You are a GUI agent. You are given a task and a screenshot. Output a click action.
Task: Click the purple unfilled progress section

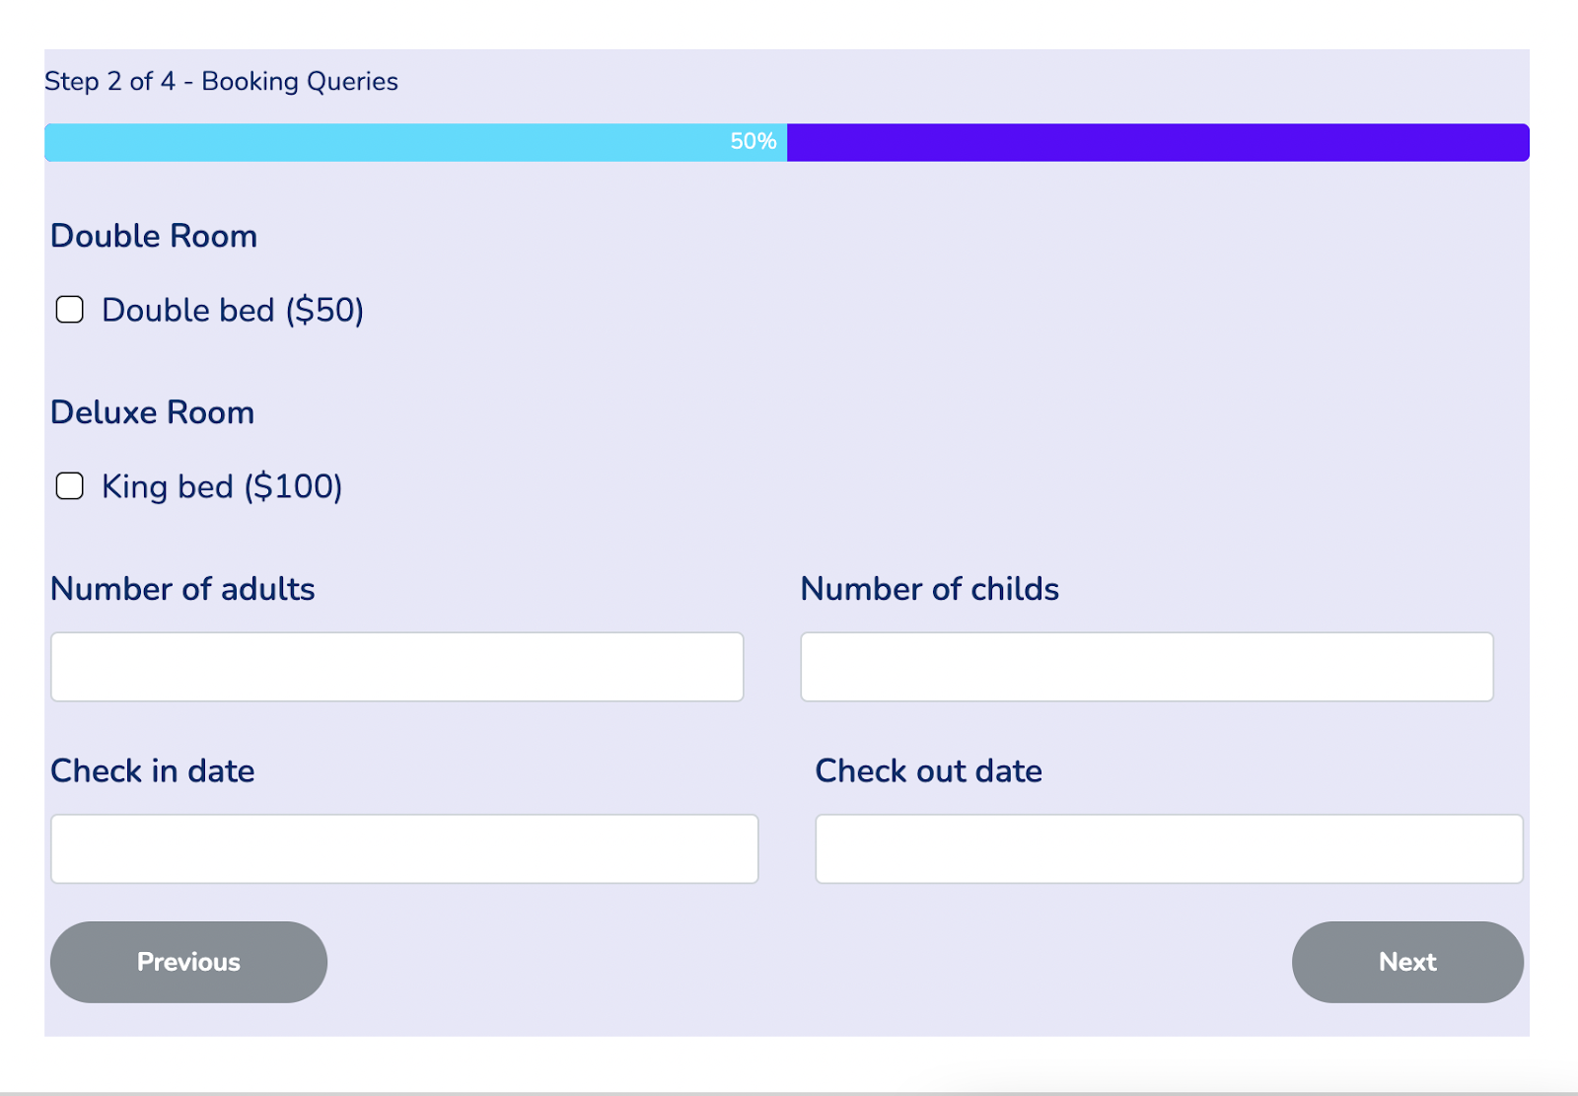tap(1158, 142)
